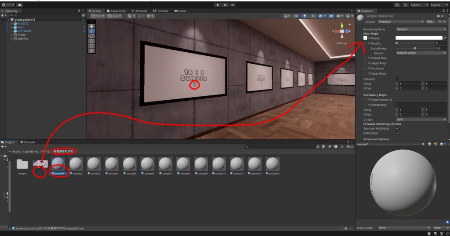The image size is (450, 236).
Task: Click the orientation gizmo in Scene view
Action: pyautogui.click(x=342, y=31)
